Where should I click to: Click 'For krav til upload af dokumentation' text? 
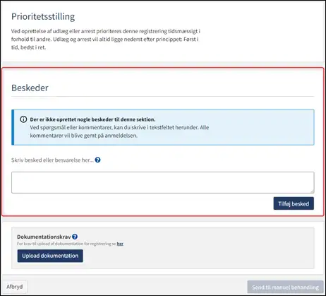pyautogui.click(x=66, y=244)
